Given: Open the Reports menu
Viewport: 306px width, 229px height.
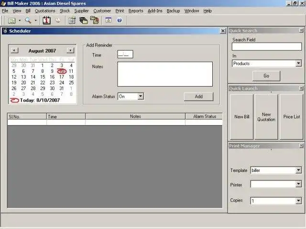Looking at the screenshot, I should pyautogui.click(x=136, y=11).
